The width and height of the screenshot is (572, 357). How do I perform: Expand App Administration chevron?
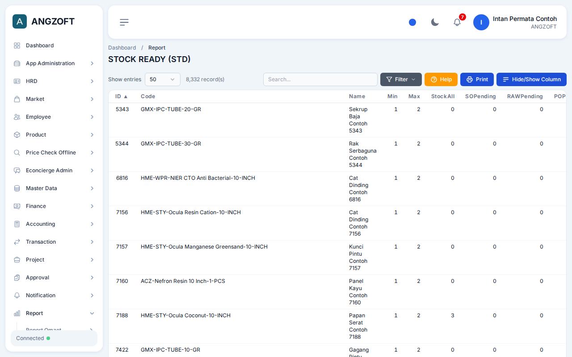(92, 63)
